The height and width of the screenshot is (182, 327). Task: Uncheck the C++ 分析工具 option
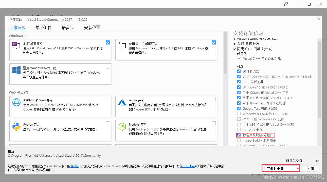click(239, 82)
